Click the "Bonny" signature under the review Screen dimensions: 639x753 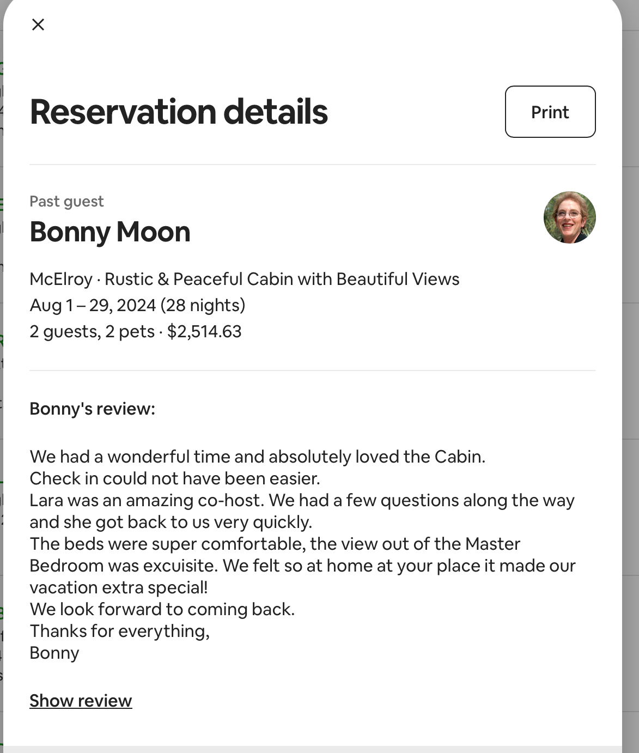tap(54, 653)
